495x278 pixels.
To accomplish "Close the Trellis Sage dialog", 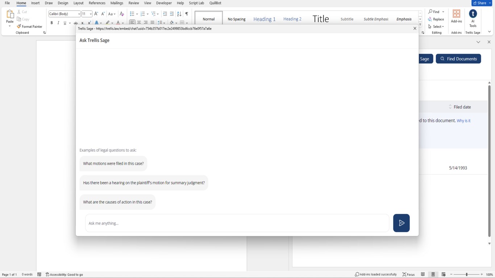I will (415, 28).
